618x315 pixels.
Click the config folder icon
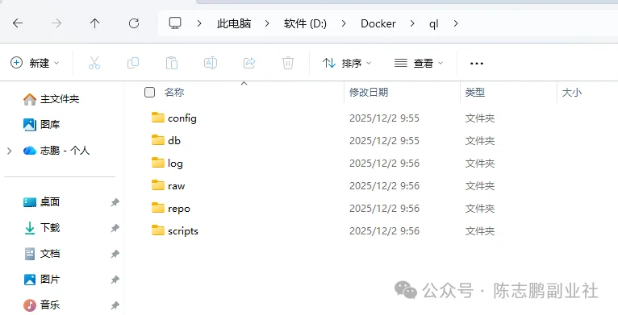157,118
